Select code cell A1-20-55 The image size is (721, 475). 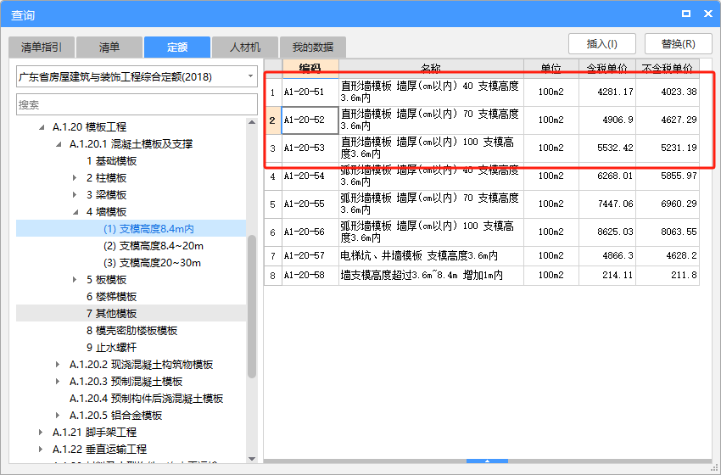(x=310, y=204)
